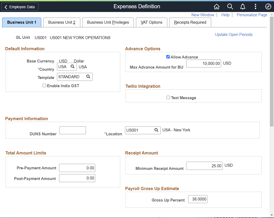Open the Template lookup magnifier
Viewport: 274px width, 218px height.
[88, 77]
